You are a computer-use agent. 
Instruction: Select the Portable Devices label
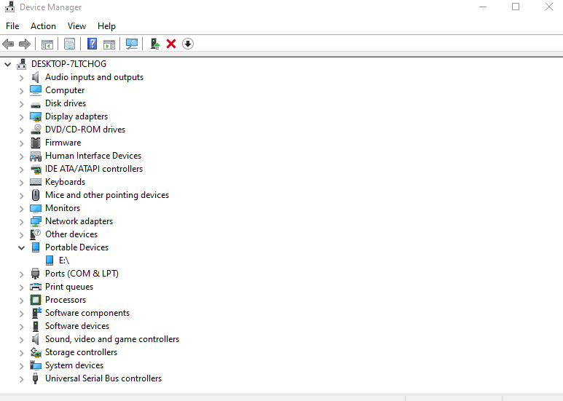[76, 247]
